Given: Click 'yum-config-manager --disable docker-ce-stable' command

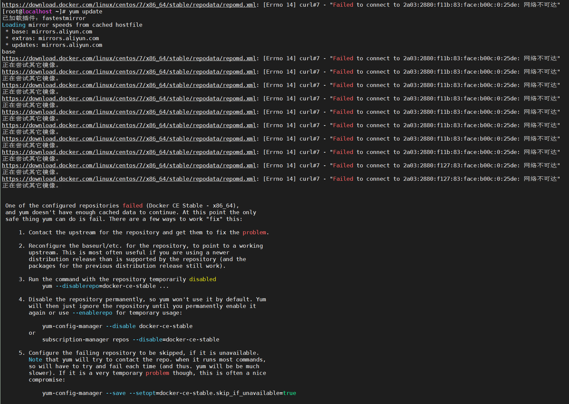Looking at the screenshot, I should coord(117,326).
